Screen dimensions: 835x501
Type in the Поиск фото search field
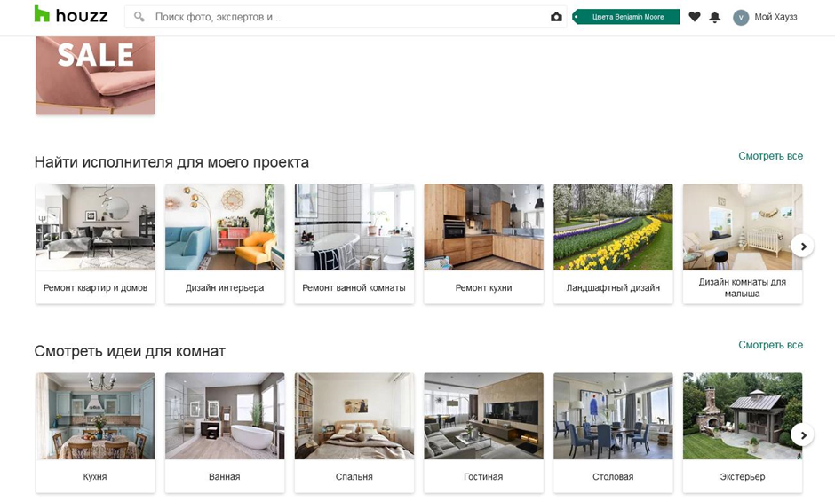(x=346, y=17)
